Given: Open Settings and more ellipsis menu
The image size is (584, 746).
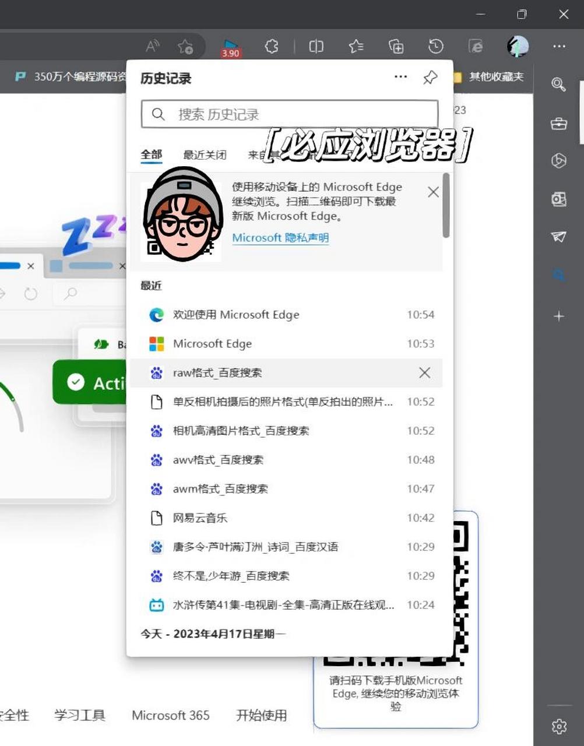Looking at the screenshot, I should click(559, 46).
